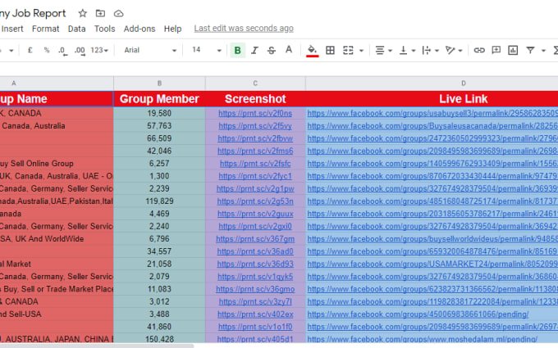Open Tools menu

pyautogui.click(x=105, y=29)
